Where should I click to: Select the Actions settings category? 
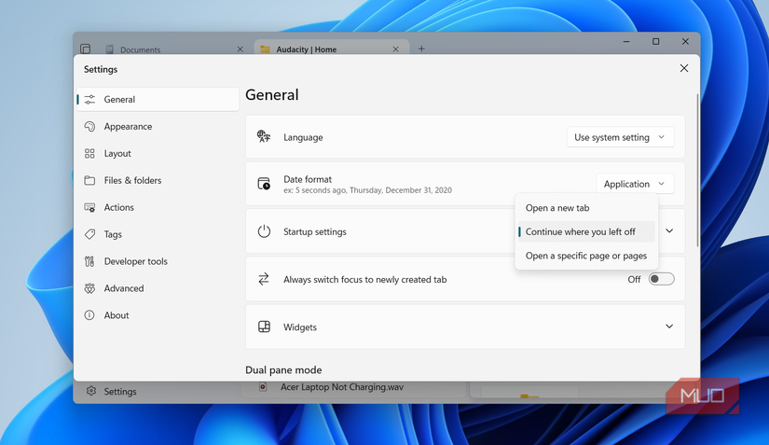click(x=118, y=208)
